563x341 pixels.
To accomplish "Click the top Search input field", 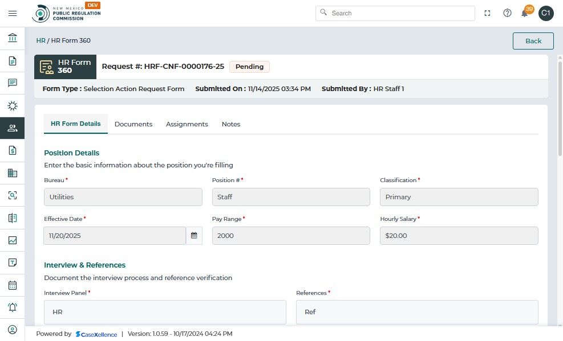I will 399,13.
